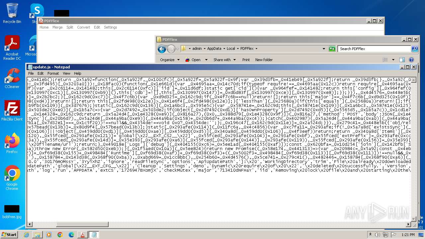The width and height of the screenshot is (425, 239).
Task: Click the refresh icon beside the address bar
Action: [332, 49]
